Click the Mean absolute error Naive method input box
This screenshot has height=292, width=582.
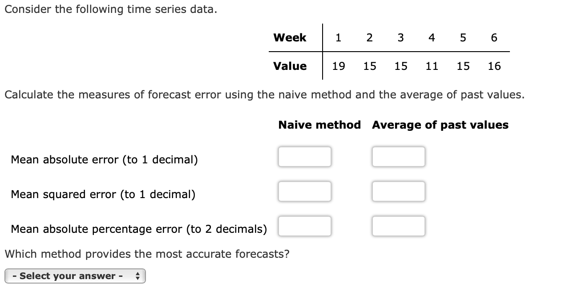tap(304, 156)
